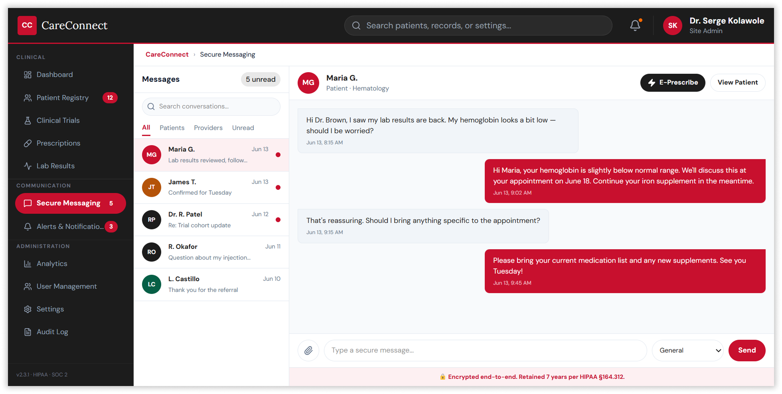The image size is (782, 394).
Task: Open Analytics chart icon item
Action: (x=52, y=264)
